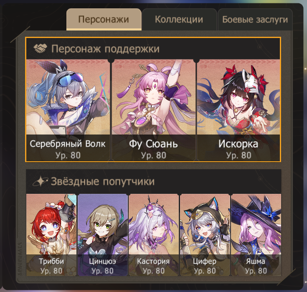The height and width of the screenshot is (292, 307).
Task: Open Трибби's companion portrait
Action: [51, 235]
